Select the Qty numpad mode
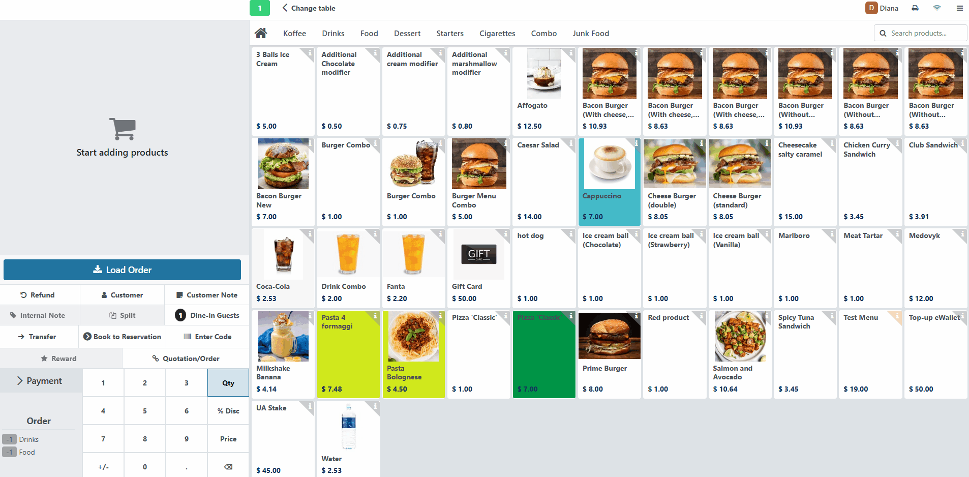This screenshot has width=969, height=477. (228, 383)
